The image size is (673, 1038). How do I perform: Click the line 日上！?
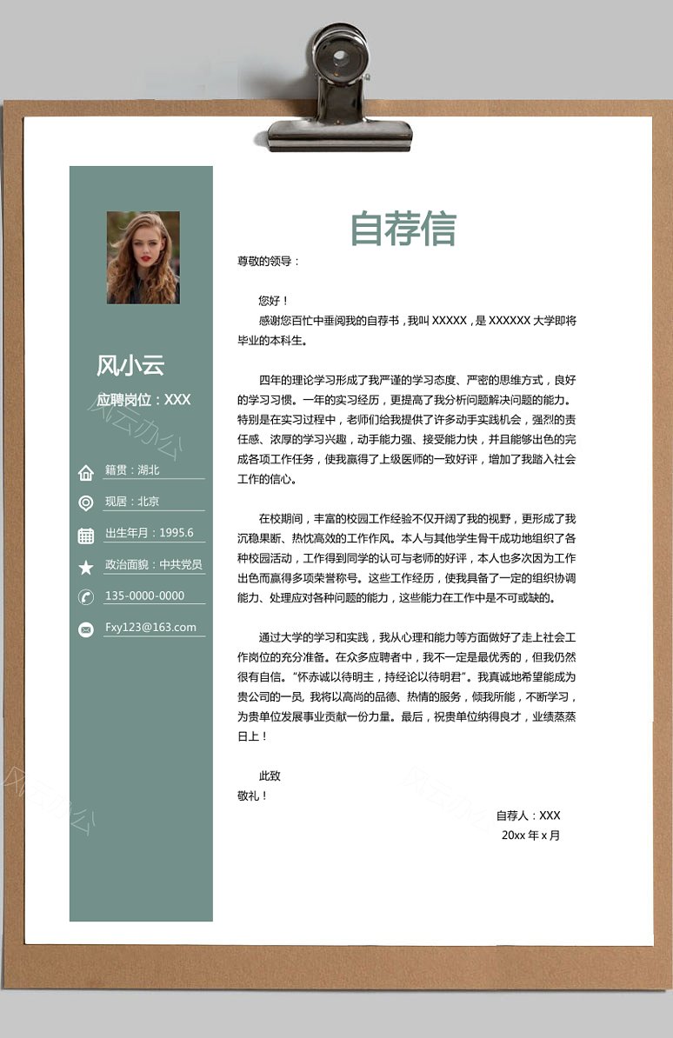click(252, 736)
